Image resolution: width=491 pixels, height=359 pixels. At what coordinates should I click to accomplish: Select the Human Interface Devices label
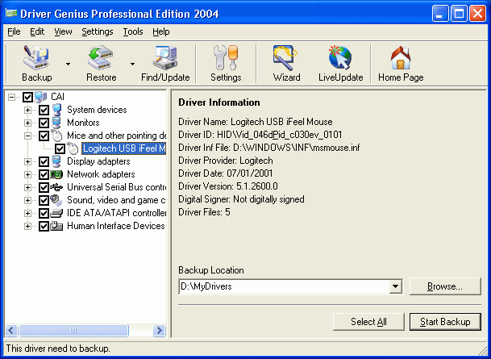pyautogui.click(x=116, y=226)
